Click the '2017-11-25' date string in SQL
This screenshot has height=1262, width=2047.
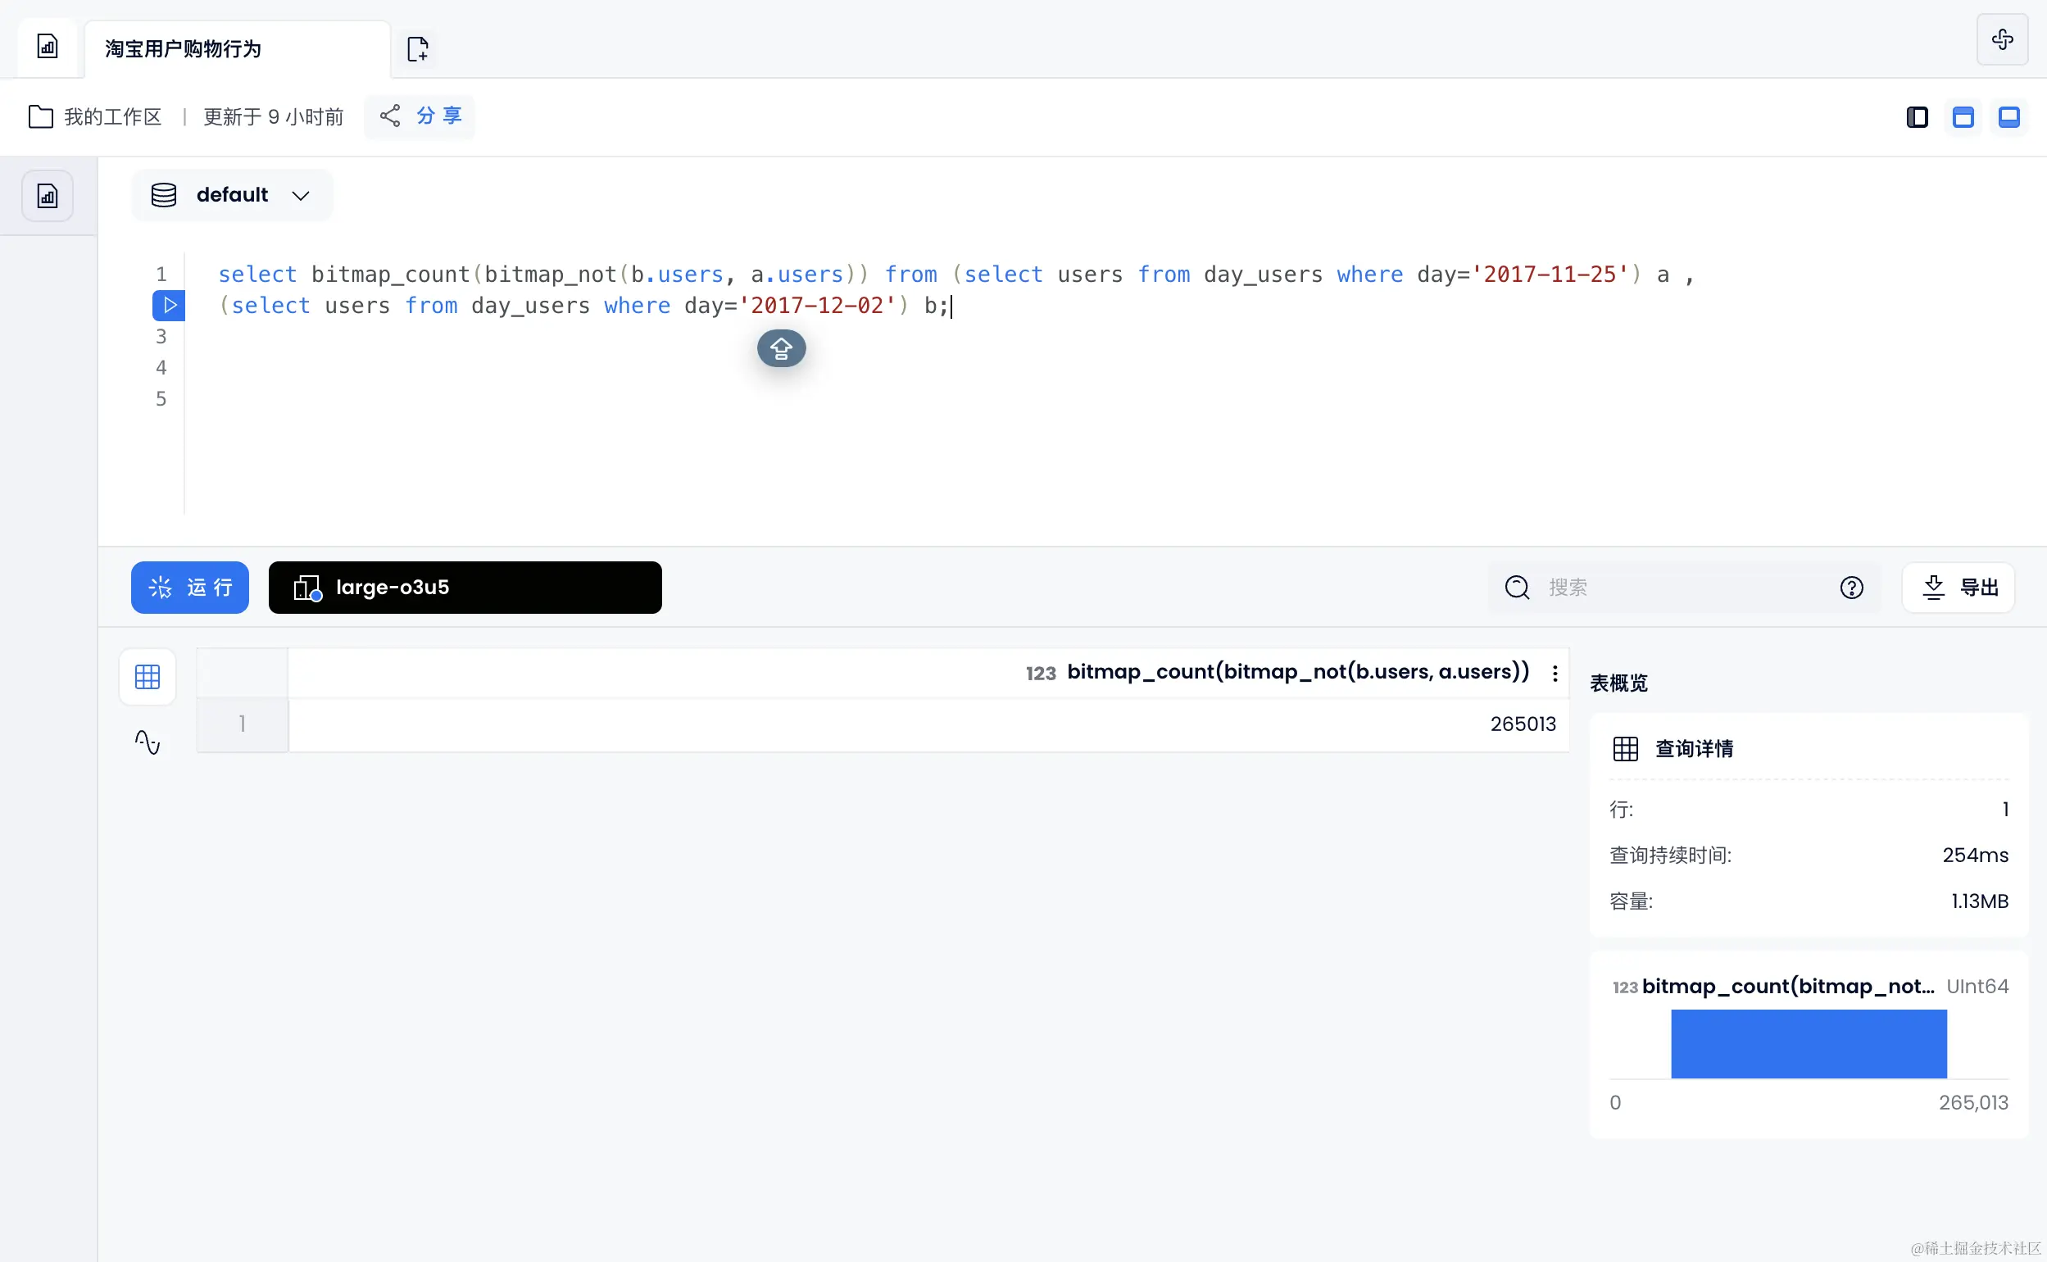pyautogui.click(x=1550, y=275)
